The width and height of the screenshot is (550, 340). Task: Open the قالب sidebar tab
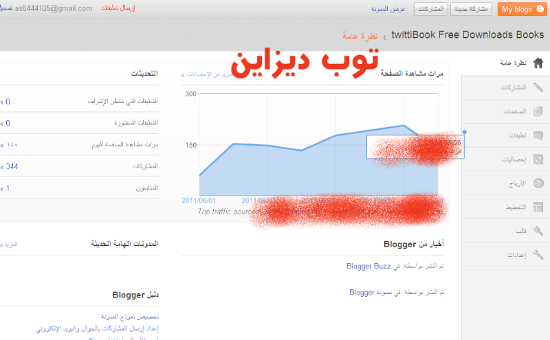click(505, 231)
